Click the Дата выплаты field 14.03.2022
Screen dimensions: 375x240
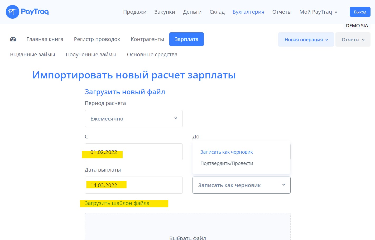tap(134, 185)
